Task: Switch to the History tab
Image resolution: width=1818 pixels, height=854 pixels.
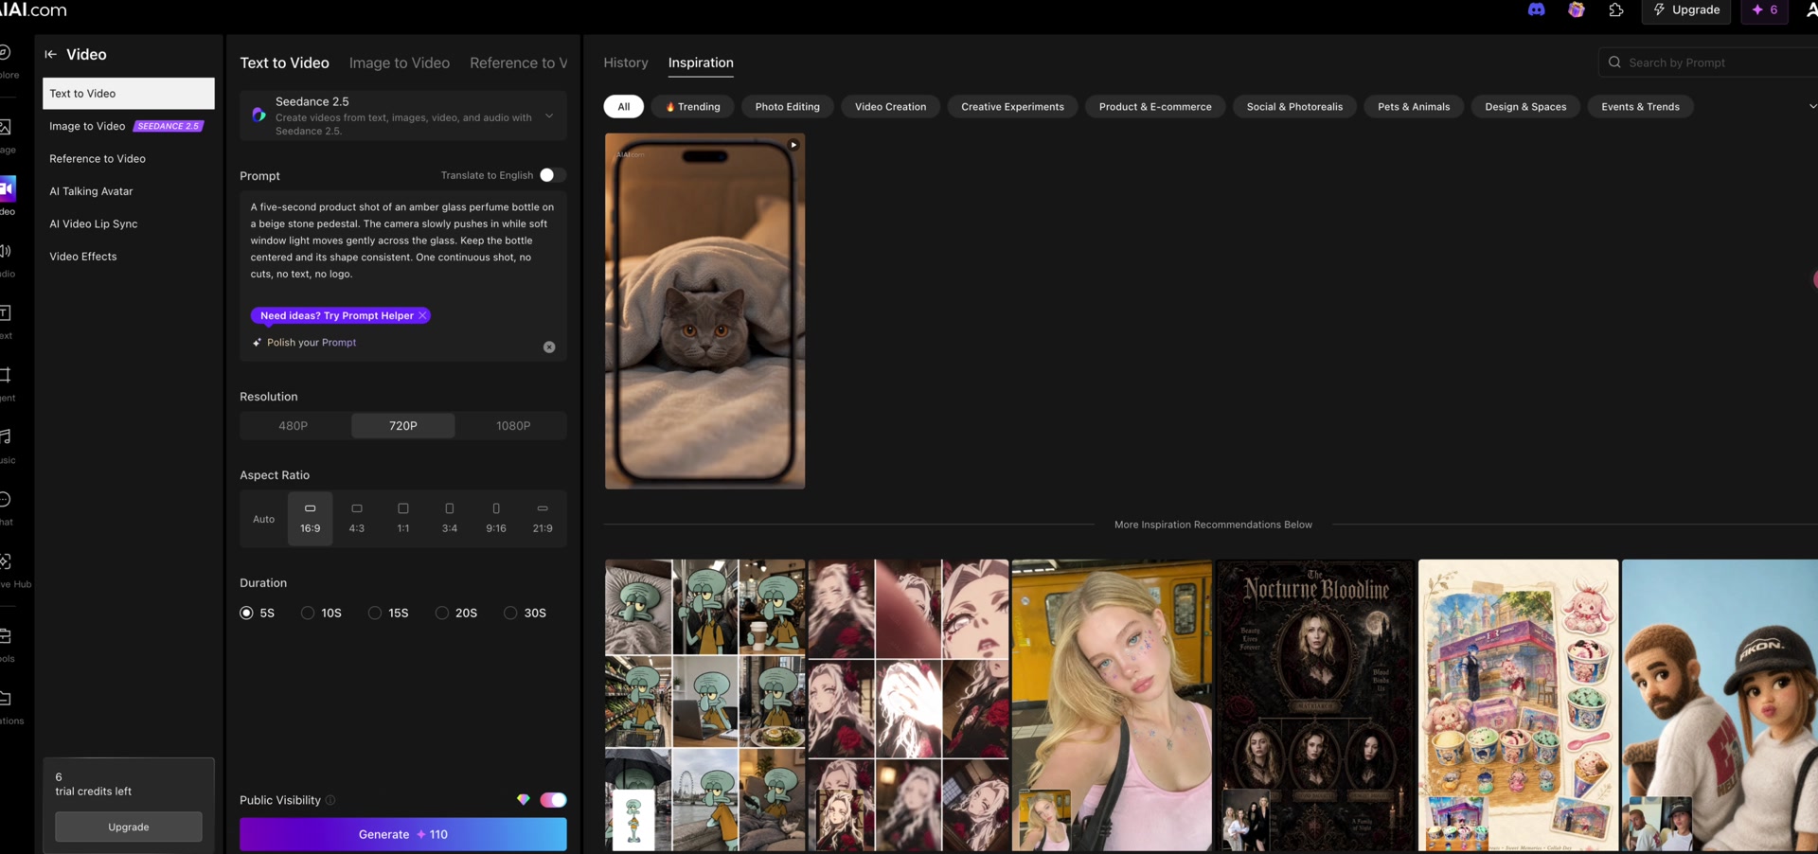Action: 626,62
